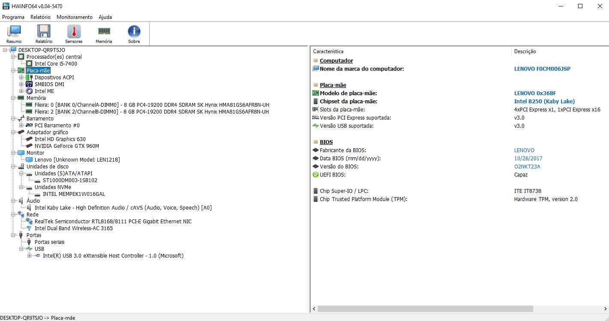Viewport: 609px width, 321px height.
Task: Expand the Intel ME node
Action: click(21, 91)
